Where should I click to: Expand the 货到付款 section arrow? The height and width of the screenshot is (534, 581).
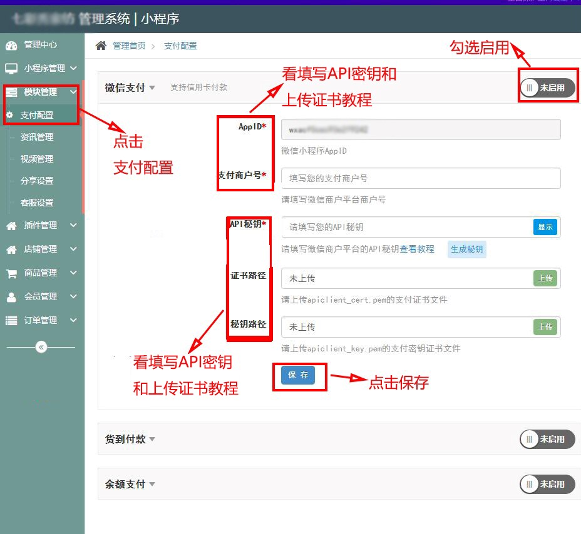click(x=152, y=439)
